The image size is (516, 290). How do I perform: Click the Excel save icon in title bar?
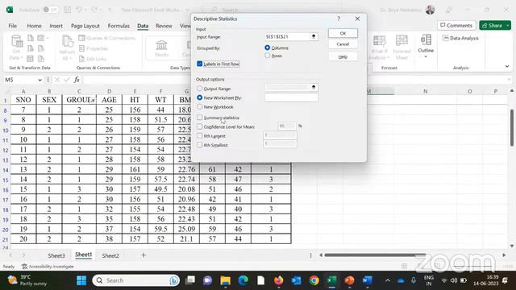[x=67, y=10]
